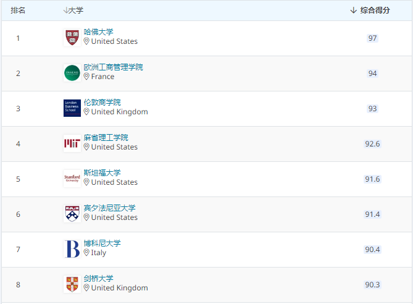This screenshot has height=304, width=413.
Task: Click the University of Cambridge crest logo
Action: click(72, 284)
